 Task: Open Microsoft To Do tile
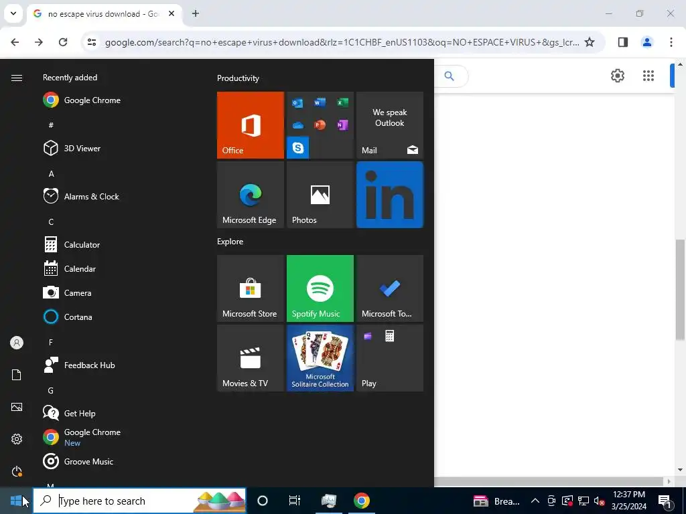[390, 288]
